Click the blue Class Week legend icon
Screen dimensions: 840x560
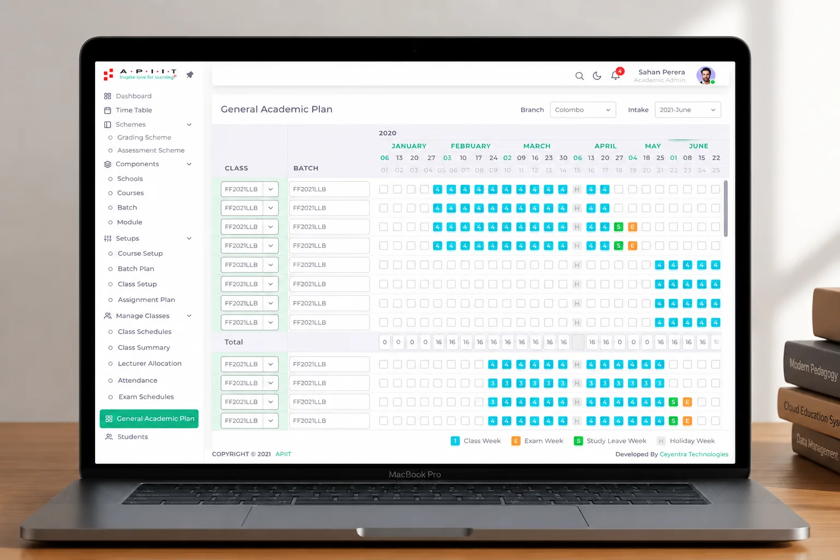(x=455, y=441)
